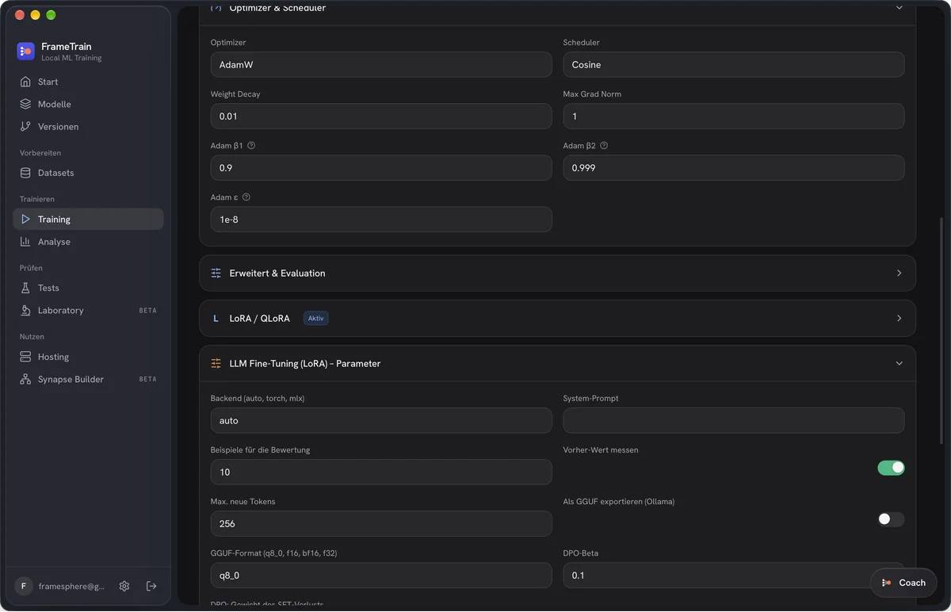
Task: Show help for Adam β1
Action: [251, 146]
